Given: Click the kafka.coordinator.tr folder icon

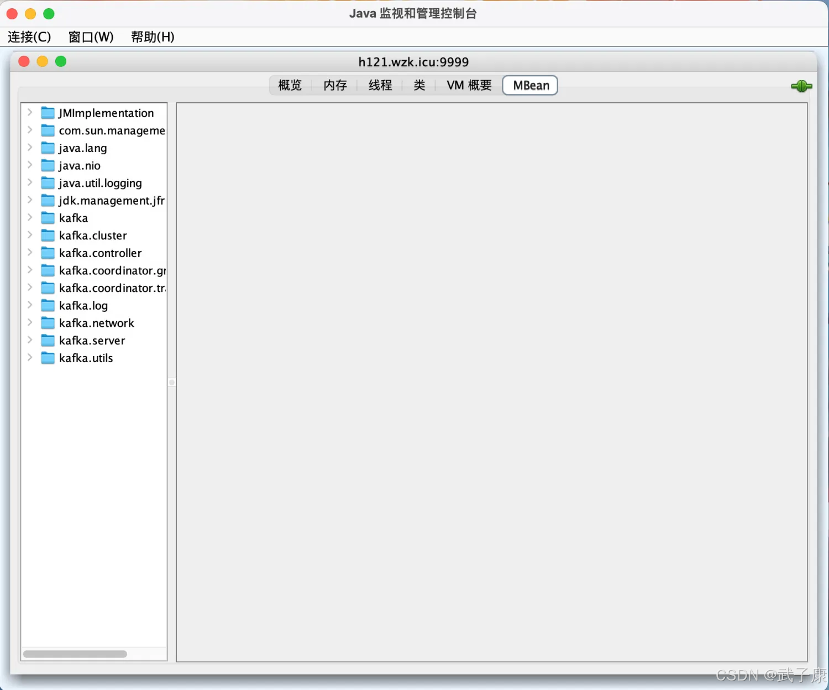Looking at the screenshot, I should (48, 288).
